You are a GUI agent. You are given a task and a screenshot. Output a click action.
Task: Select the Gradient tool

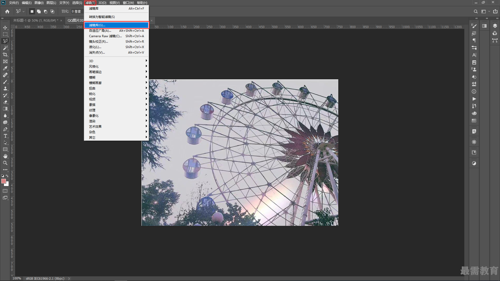tap(5, 109)
